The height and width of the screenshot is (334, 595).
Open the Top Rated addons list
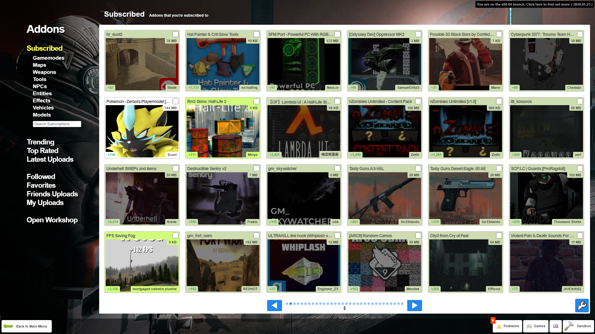tap(42, 151)
